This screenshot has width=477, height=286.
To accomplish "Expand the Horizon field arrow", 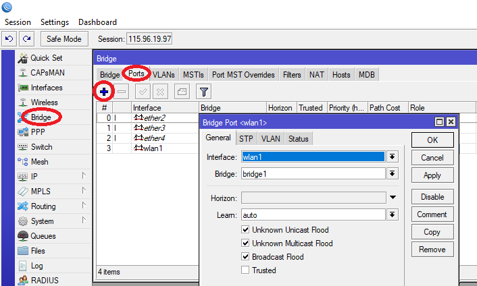I will coord(393,198).
